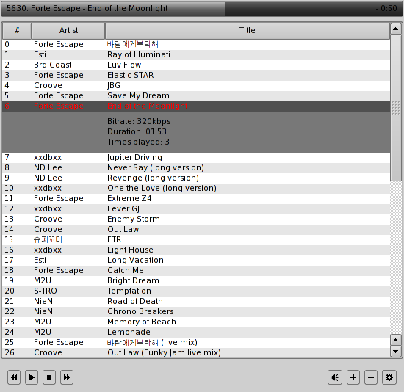Select track Ray of Illuminati by Esti
Viewport: 404px width, 392px height.
click(196, 54)
